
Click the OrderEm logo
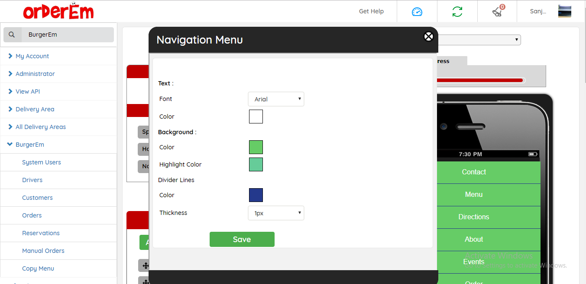tap(58, 11)
